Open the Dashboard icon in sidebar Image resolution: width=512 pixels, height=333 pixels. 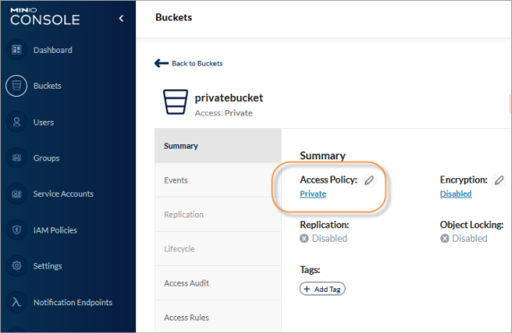(x=16, y=49)
